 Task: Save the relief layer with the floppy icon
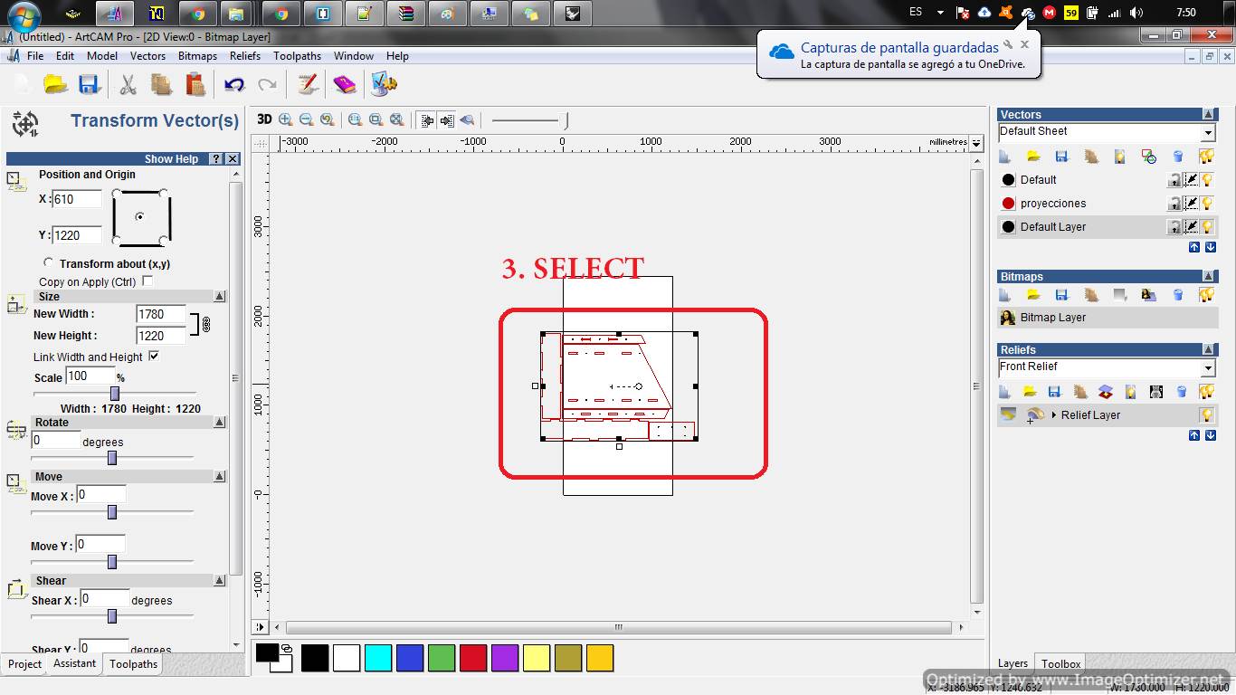click(1054, 392)
